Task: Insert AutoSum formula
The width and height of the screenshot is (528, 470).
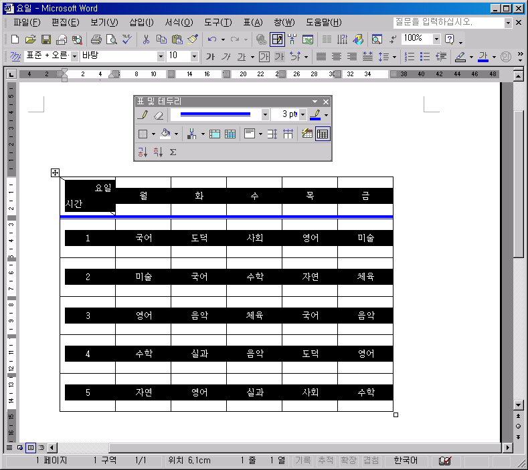Action: pyautogui.click(x=173, y=152)
